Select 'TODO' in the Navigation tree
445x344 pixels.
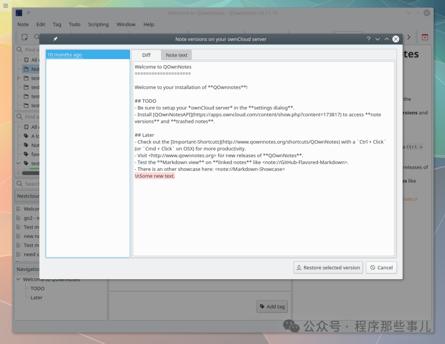point(37,288)
